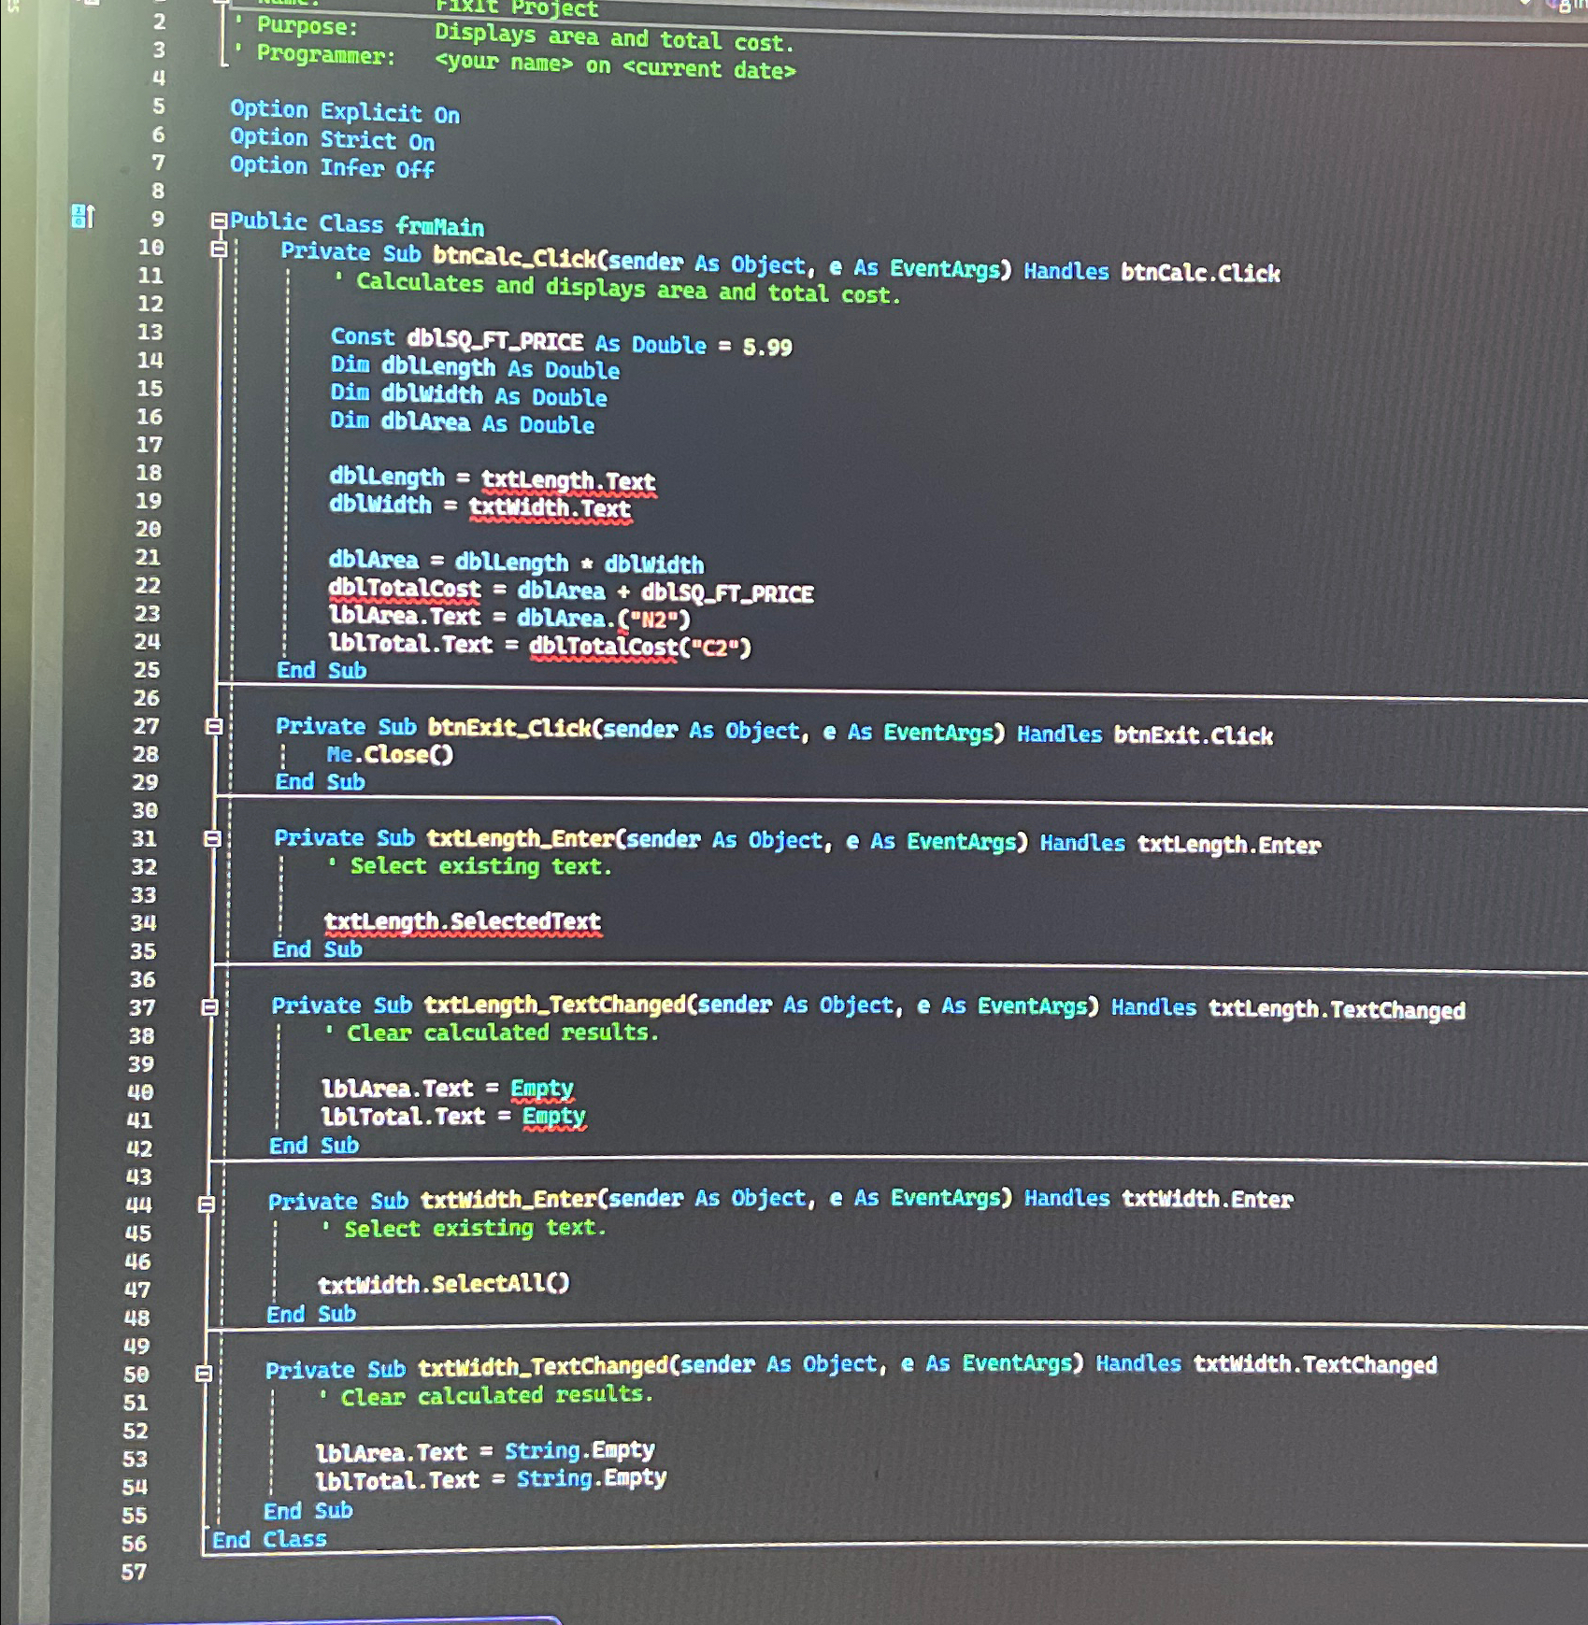This screenshot has height=1625, width=1588.
Task: Click the Me.Close() statement
Action: coord(389,754)
